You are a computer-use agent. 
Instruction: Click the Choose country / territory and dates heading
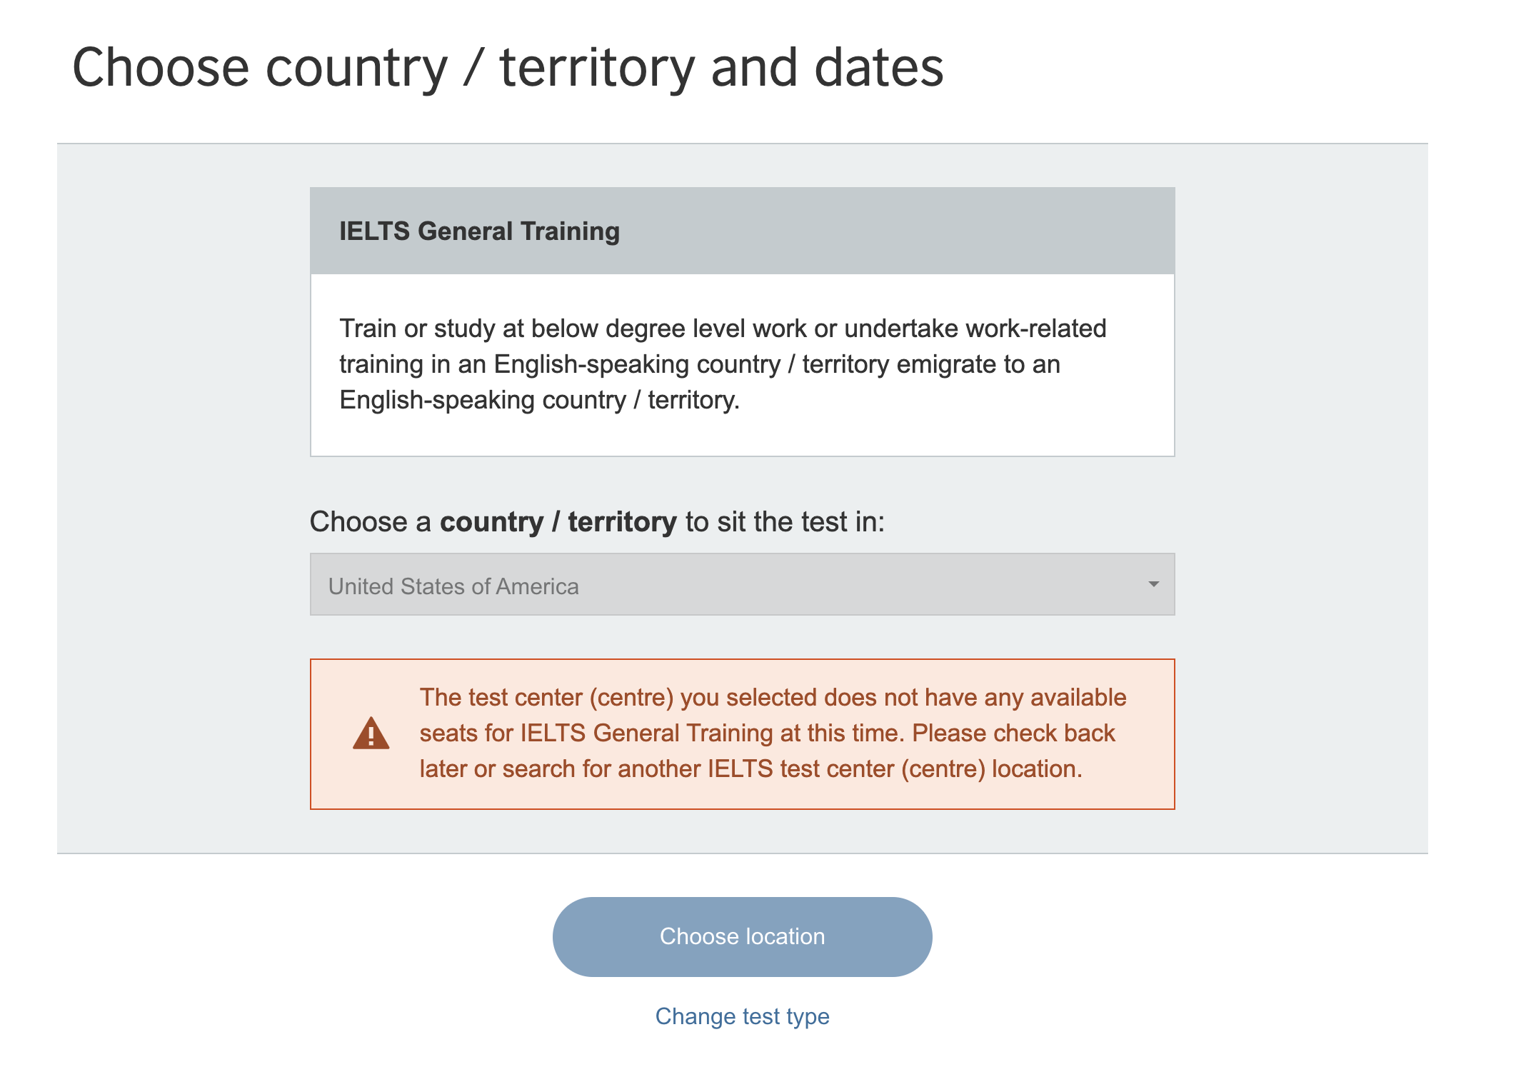tap(508, 68)
